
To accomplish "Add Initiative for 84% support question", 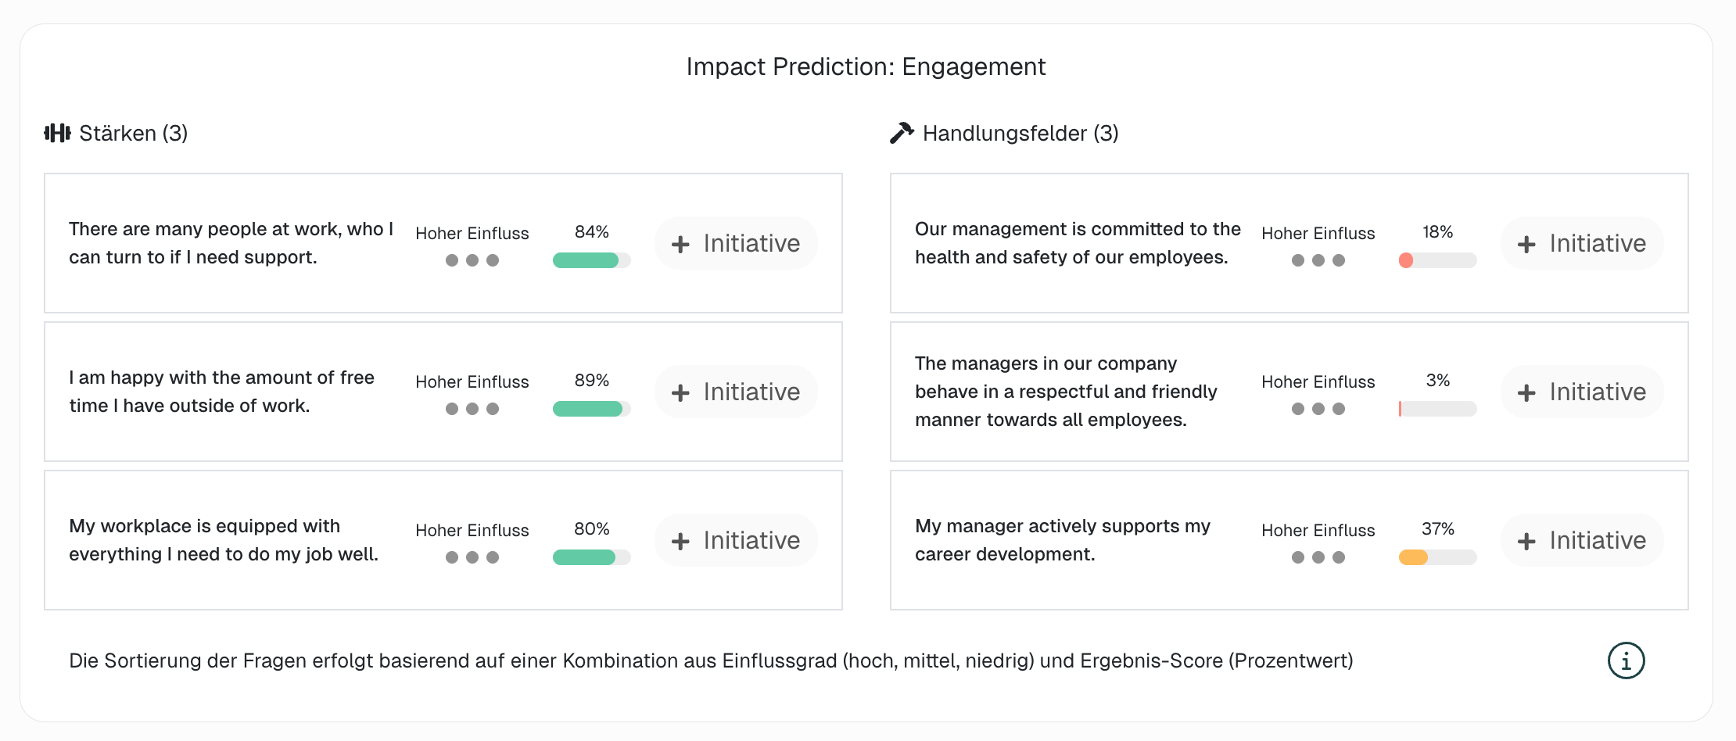I will pos(736,244).
